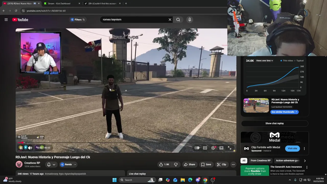Open the Creativos RP channel avatar
Image resolution: width=327 pixels, height=184 pixels.
[x=19, y=164]
